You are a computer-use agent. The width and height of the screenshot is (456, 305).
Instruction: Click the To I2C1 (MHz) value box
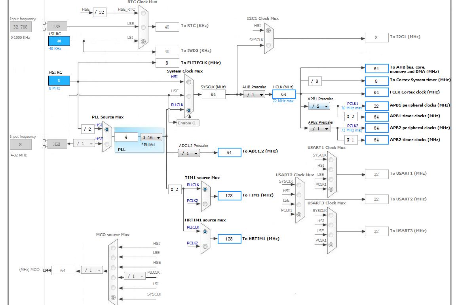pos(376,38)
